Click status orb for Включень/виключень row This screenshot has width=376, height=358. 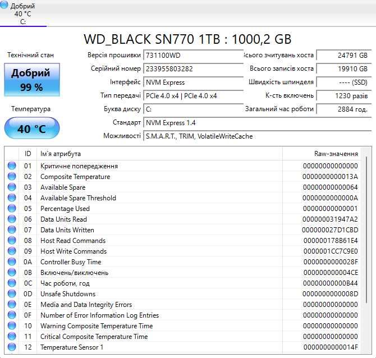tap(12, 272)
